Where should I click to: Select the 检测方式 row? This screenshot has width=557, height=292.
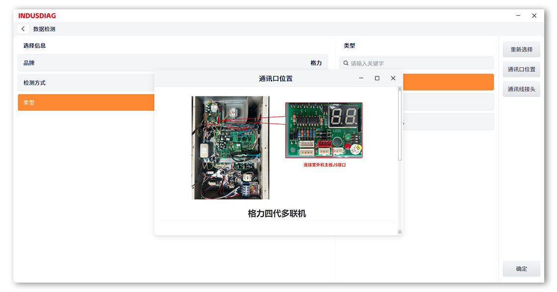pos(86,83)
